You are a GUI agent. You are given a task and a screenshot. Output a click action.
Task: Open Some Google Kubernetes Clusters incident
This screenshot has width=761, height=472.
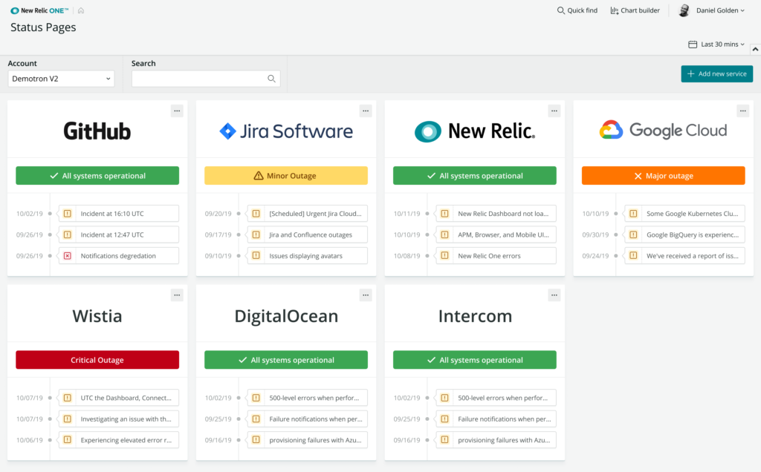pos(684,213)
